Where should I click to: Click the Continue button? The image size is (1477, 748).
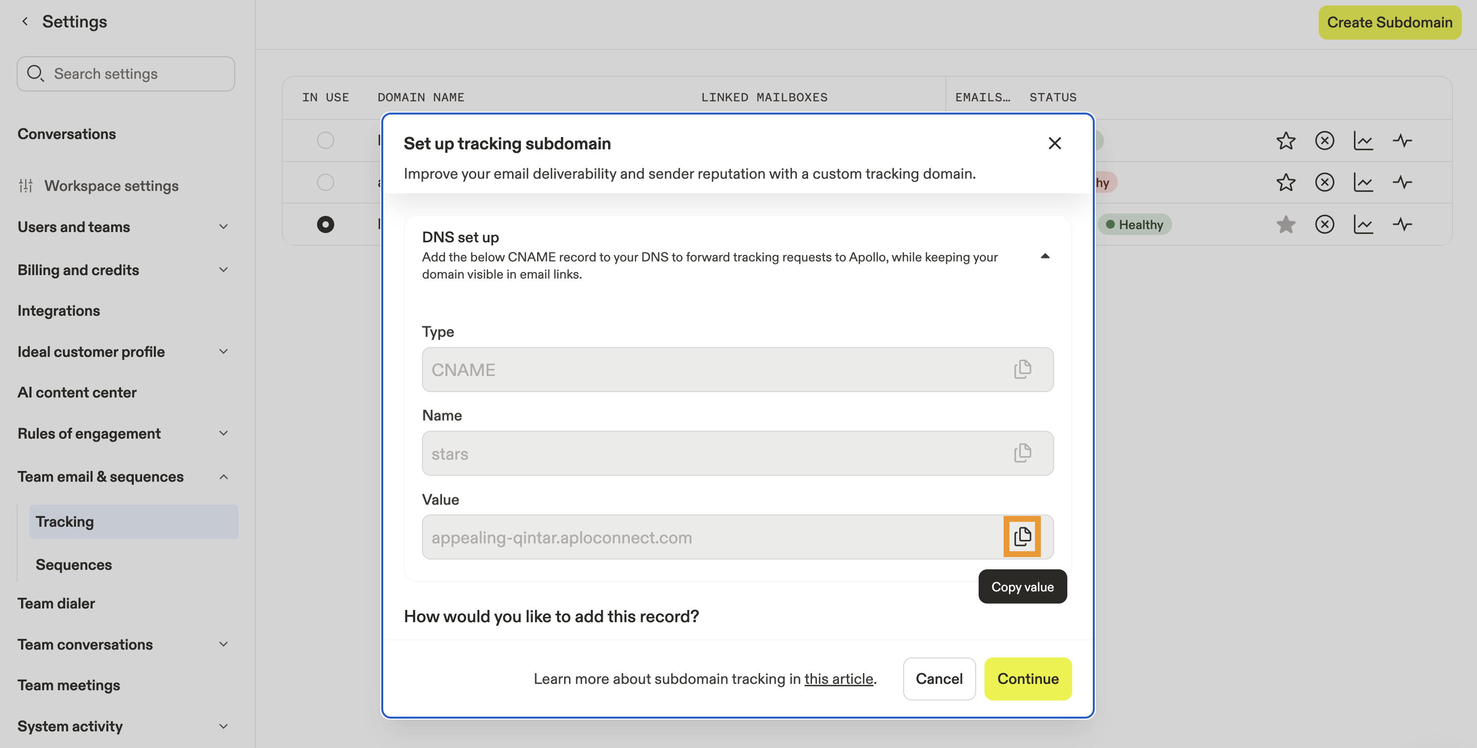(x=1028, y=678)
